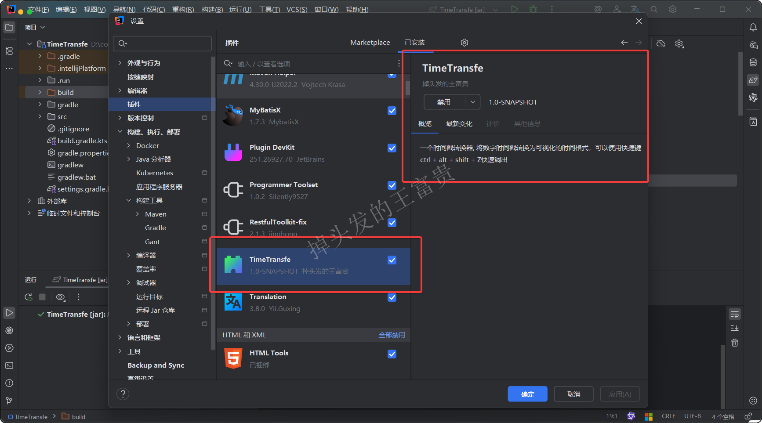Click plugin list options three-dot menu

coord(399,64)
